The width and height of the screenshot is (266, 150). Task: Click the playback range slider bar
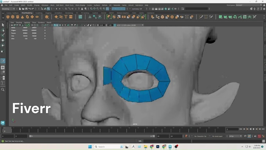point(92,136)
